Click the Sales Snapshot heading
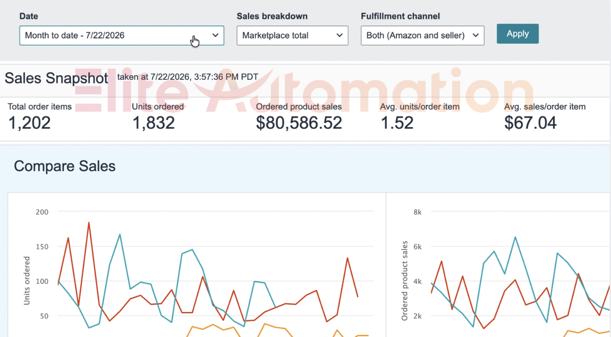The width and height of the screenshot is (611, 337). [56, 78]
